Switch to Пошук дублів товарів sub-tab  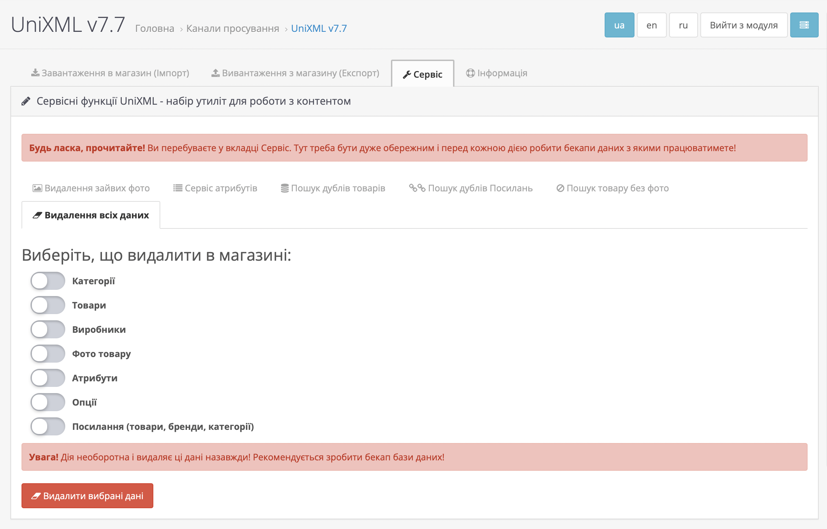[x=333, y=188]
